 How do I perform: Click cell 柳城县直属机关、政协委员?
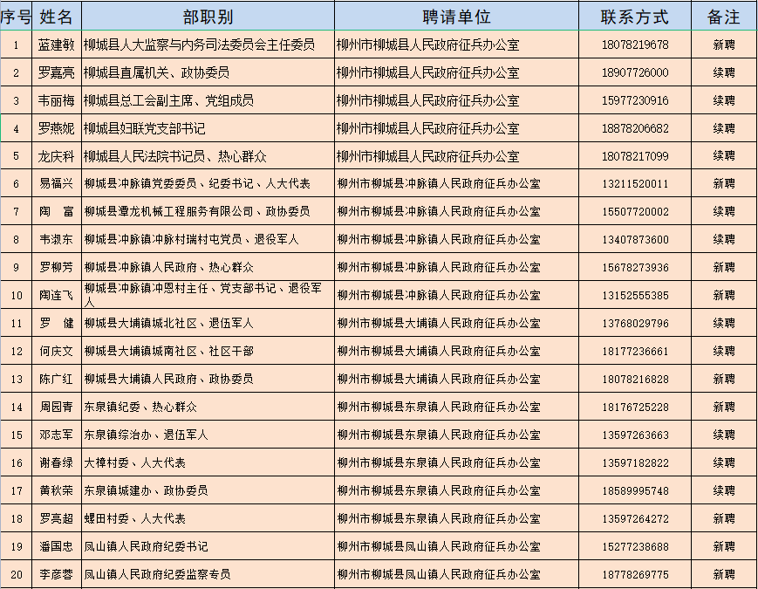point(208,73)
